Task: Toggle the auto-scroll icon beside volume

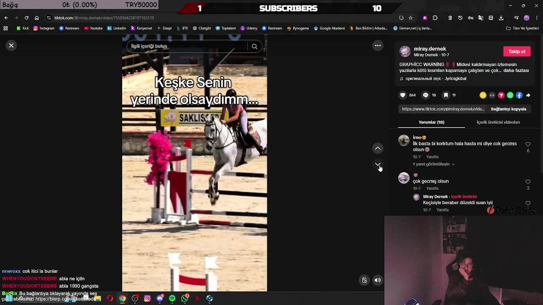Action: 364,280
